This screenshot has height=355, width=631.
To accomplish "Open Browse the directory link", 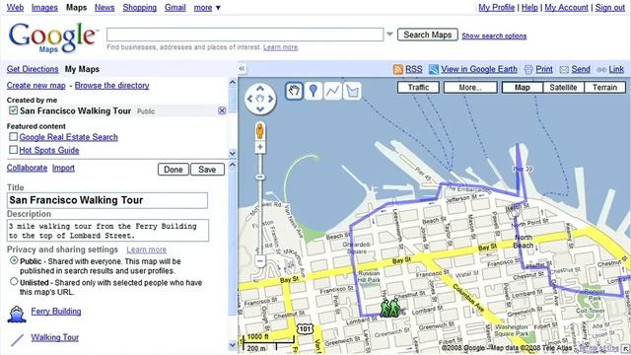I will tap(111, 86).
